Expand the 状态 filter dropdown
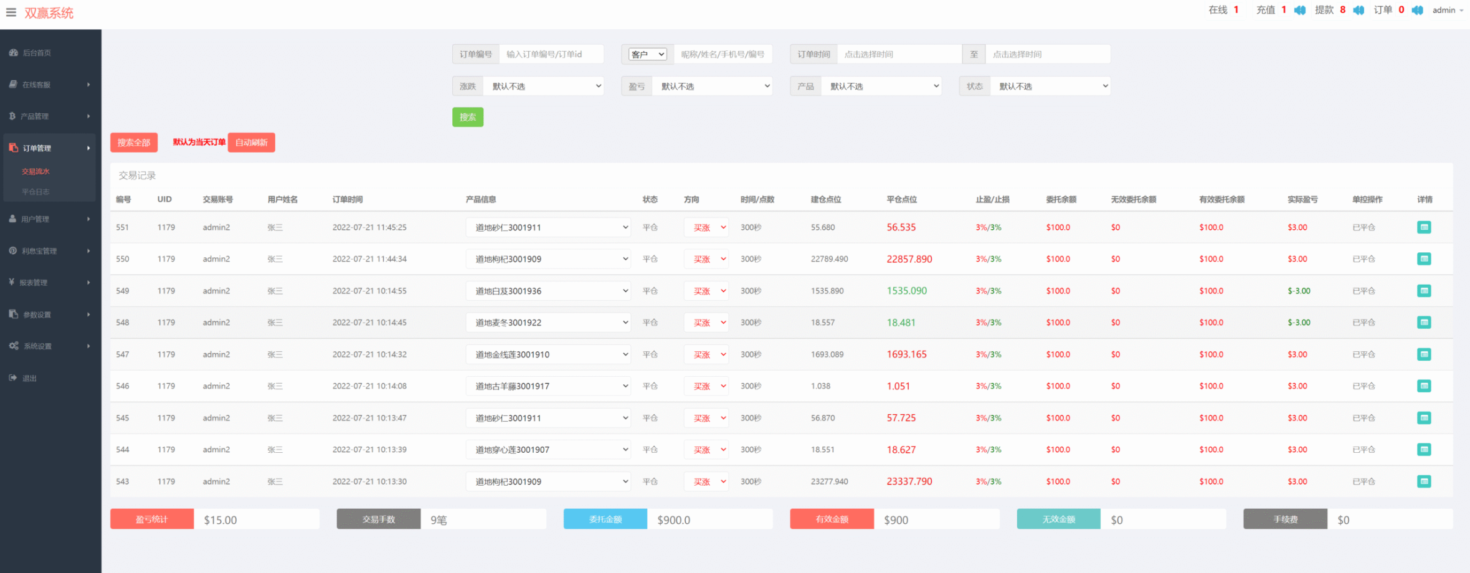The image size is (1470, 573). tap(1051, 87)
